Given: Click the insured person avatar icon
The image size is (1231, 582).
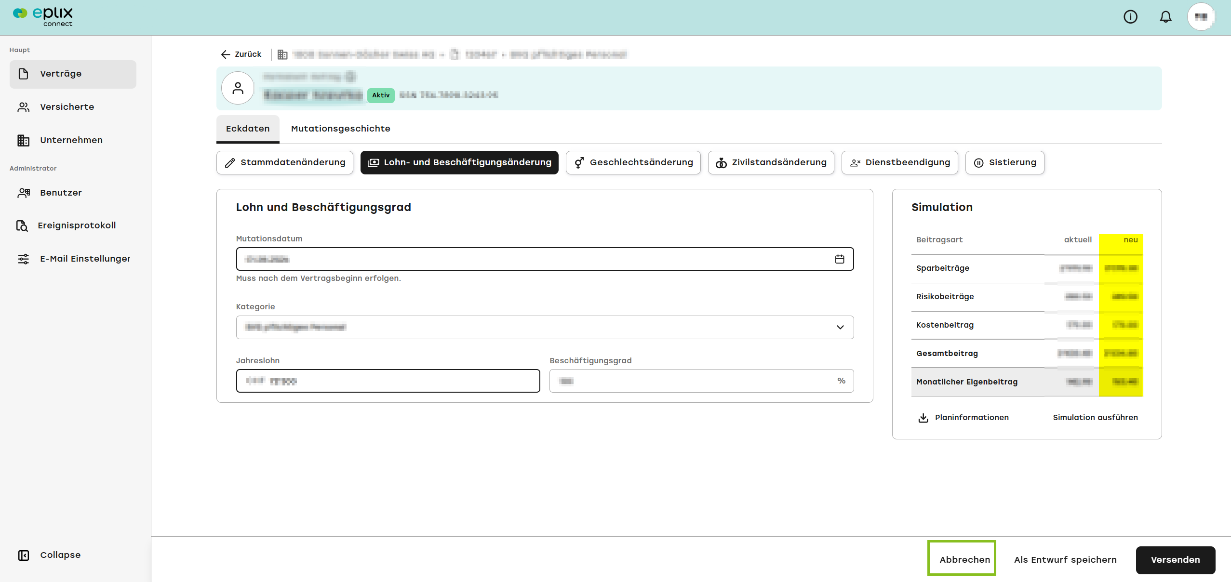Looking at the screenshot, I should click(238, 88).
